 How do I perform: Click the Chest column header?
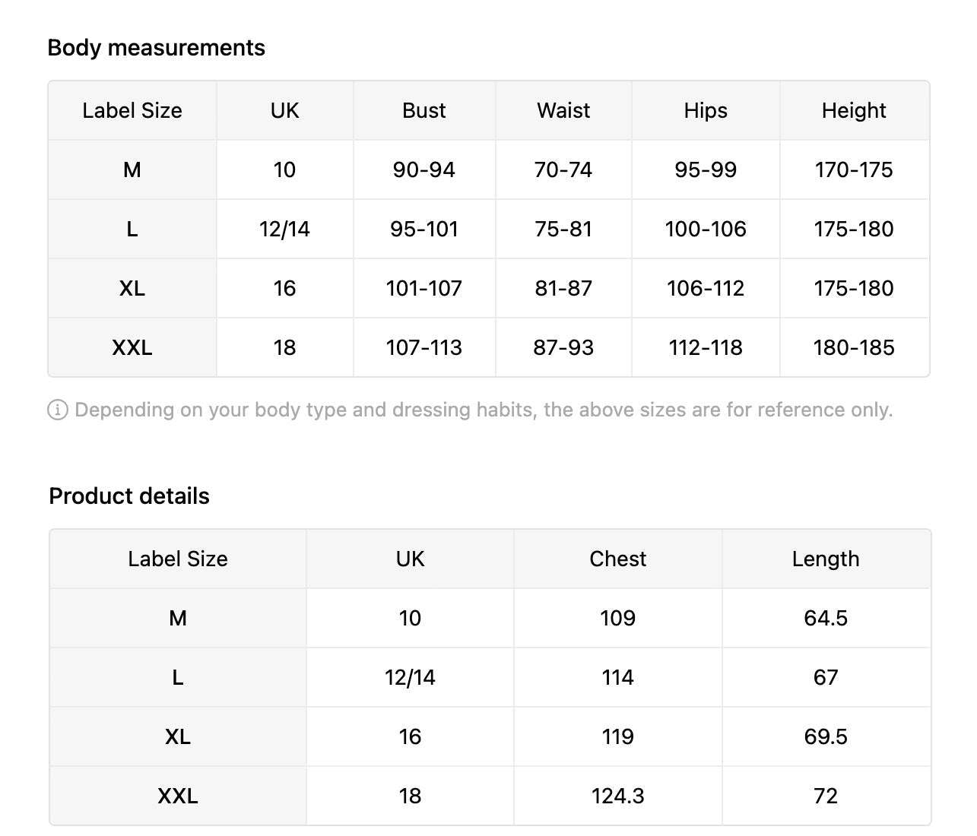[x=617, y=559]
